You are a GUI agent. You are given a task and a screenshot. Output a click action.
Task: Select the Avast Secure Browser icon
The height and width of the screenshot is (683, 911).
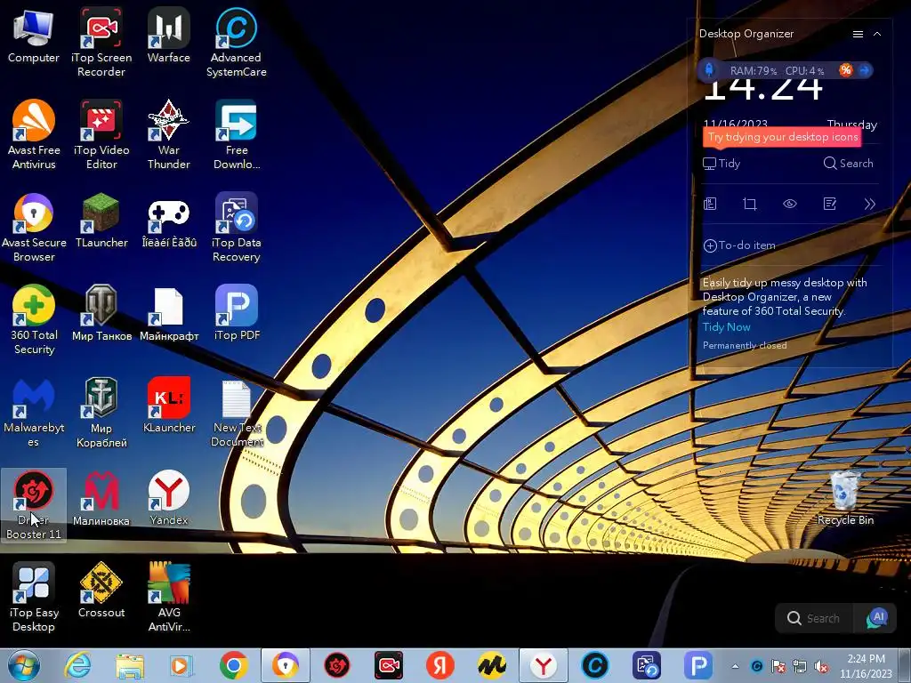click(34, 228)
